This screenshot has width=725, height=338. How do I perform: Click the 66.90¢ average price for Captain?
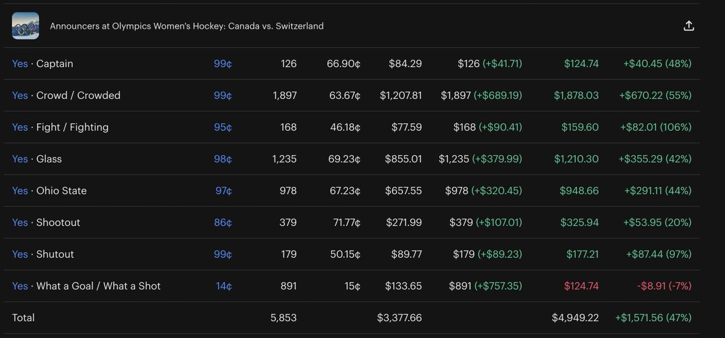343,63
